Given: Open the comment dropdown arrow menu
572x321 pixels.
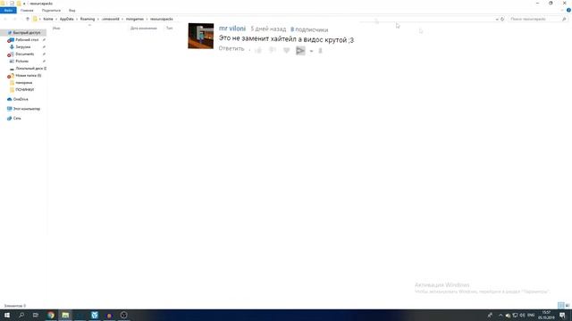Looking at the screenshot, I should (311, 51).
